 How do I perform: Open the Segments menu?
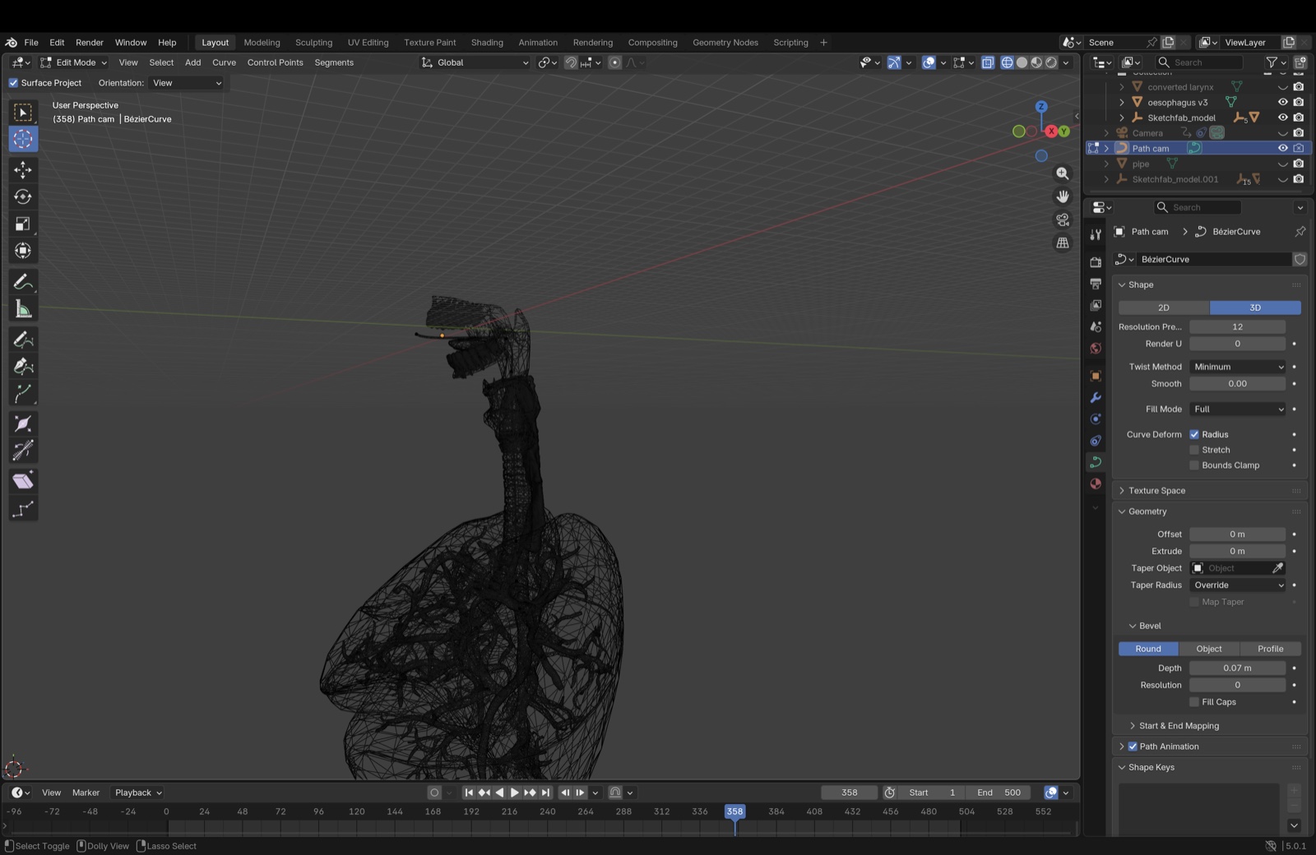tap(334, 62)
